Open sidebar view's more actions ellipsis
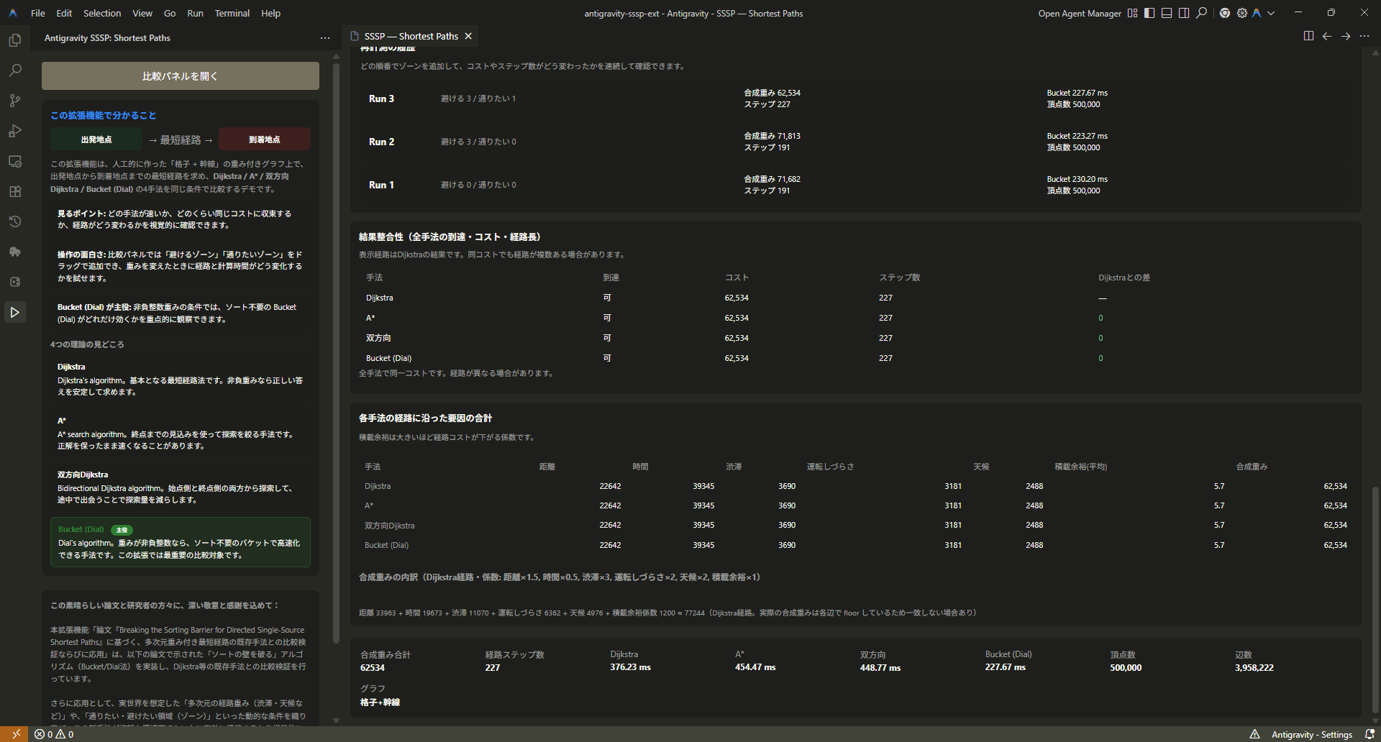Image resolution: width=1381 pixels, height=742 pixels. pos(325,38)
